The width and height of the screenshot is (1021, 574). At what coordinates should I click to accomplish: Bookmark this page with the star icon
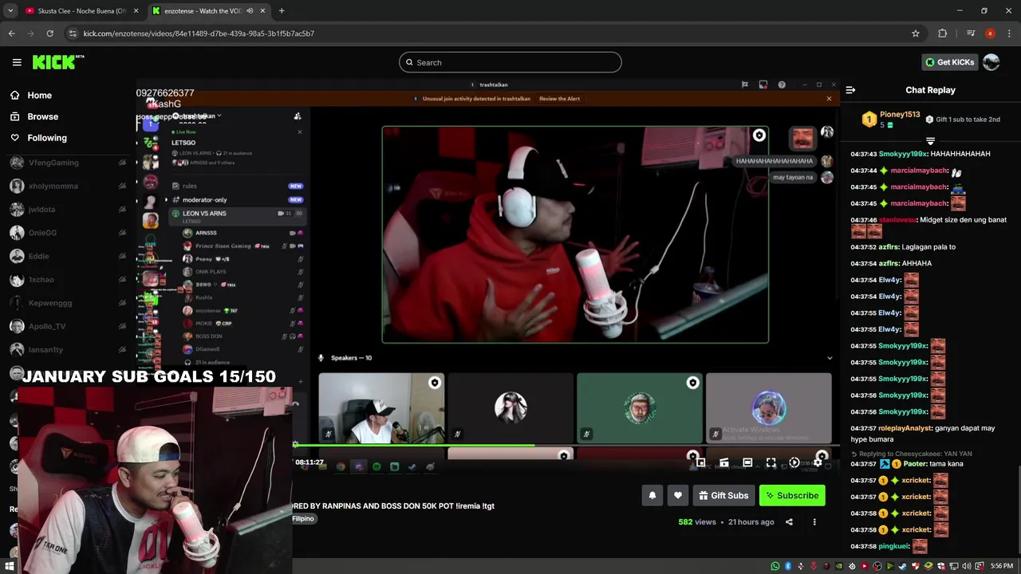(x=916, y=33)
